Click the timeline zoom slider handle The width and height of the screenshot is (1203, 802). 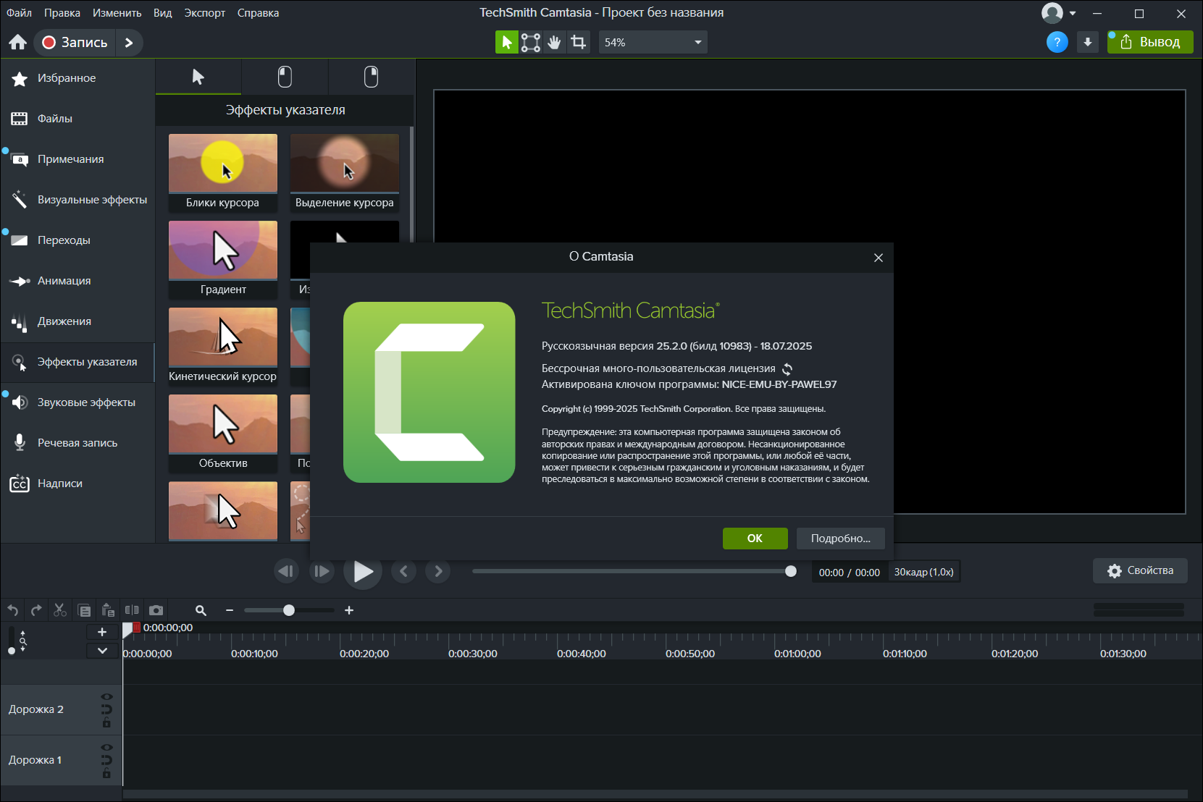[x=289, y=610]
